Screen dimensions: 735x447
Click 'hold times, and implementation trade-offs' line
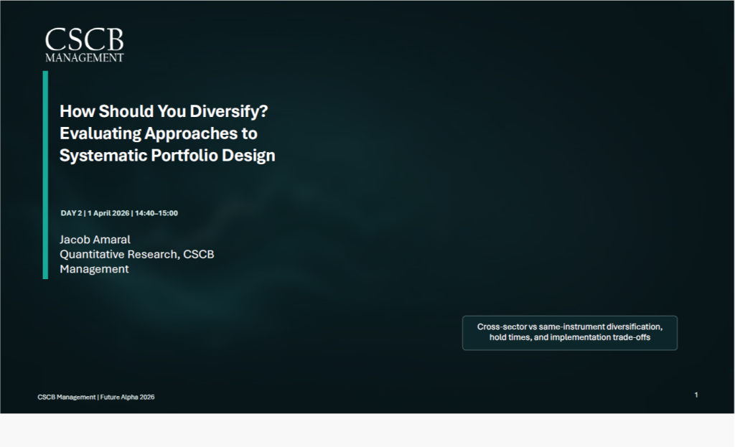click(x=569, y=337)
